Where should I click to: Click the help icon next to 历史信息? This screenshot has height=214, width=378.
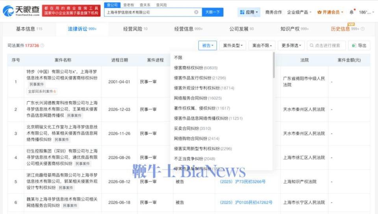362,29
